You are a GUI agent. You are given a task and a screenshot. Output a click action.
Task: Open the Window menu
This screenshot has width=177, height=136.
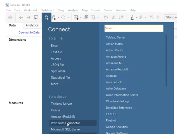pyautogui.click(x=121, y=10)
